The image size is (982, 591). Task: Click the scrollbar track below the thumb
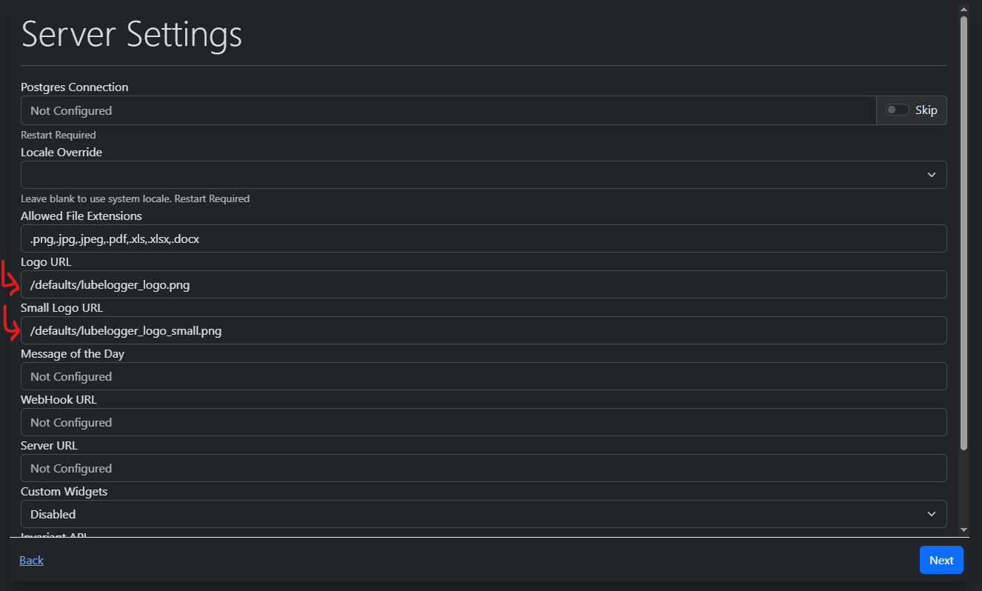pyautogui.click(x=963, y=489)
